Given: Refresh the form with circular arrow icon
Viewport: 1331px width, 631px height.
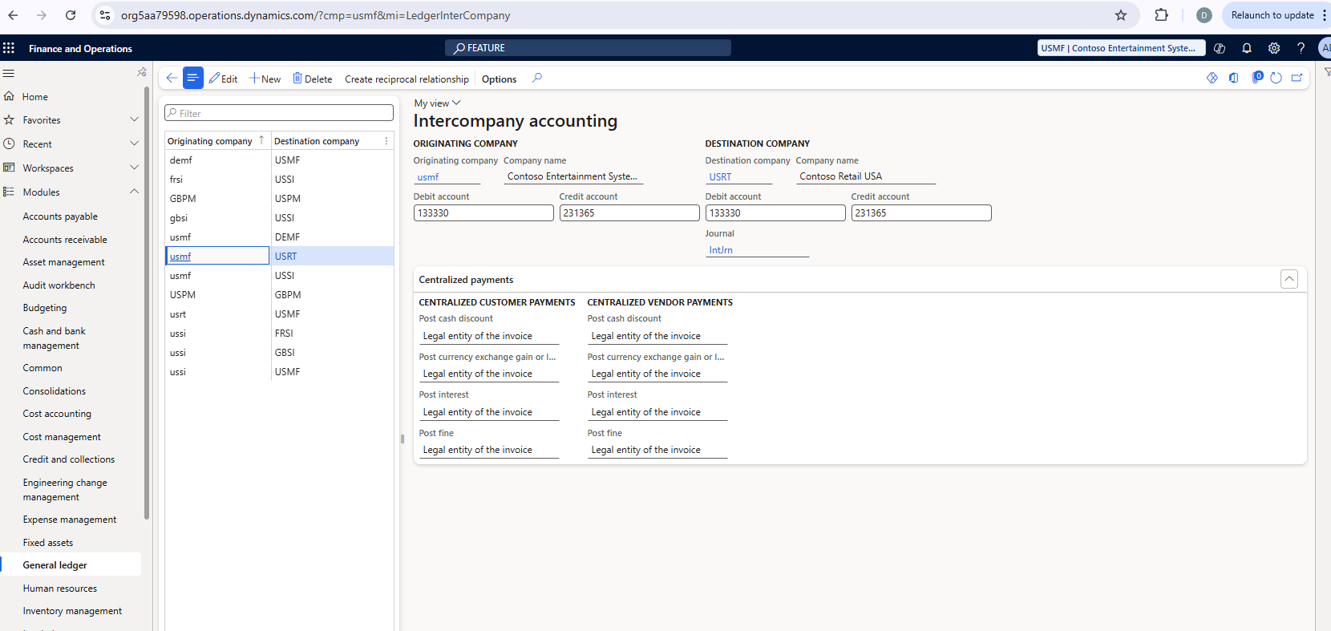Looking at the screenshot, I should [x=1276, y=78].
